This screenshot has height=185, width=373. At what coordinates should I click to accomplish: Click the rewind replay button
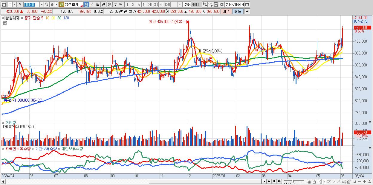coord(269,181)
